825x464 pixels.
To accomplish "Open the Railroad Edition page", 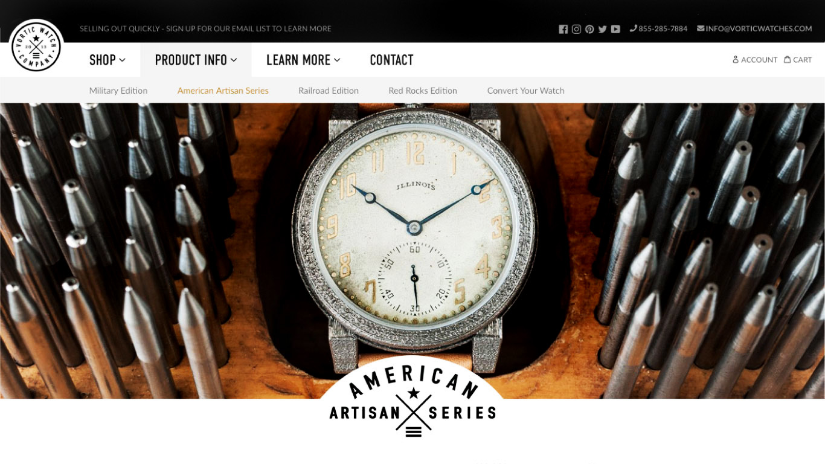I will point(329,91).
